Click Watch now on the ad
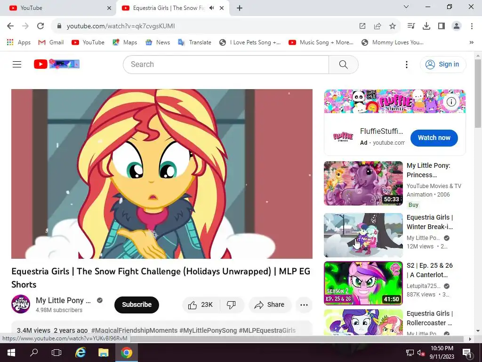The width and height of the screenshot is (482, 362). pyautogui.click(x=434, y=138)
